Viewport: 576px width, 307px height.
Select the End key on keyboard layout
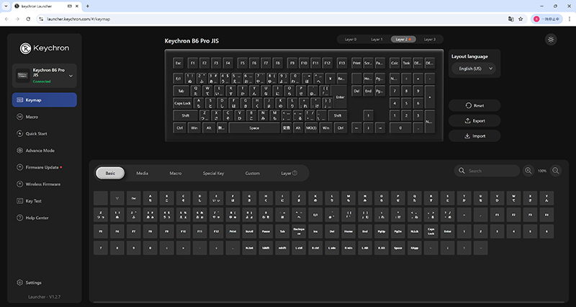(368, 91)
